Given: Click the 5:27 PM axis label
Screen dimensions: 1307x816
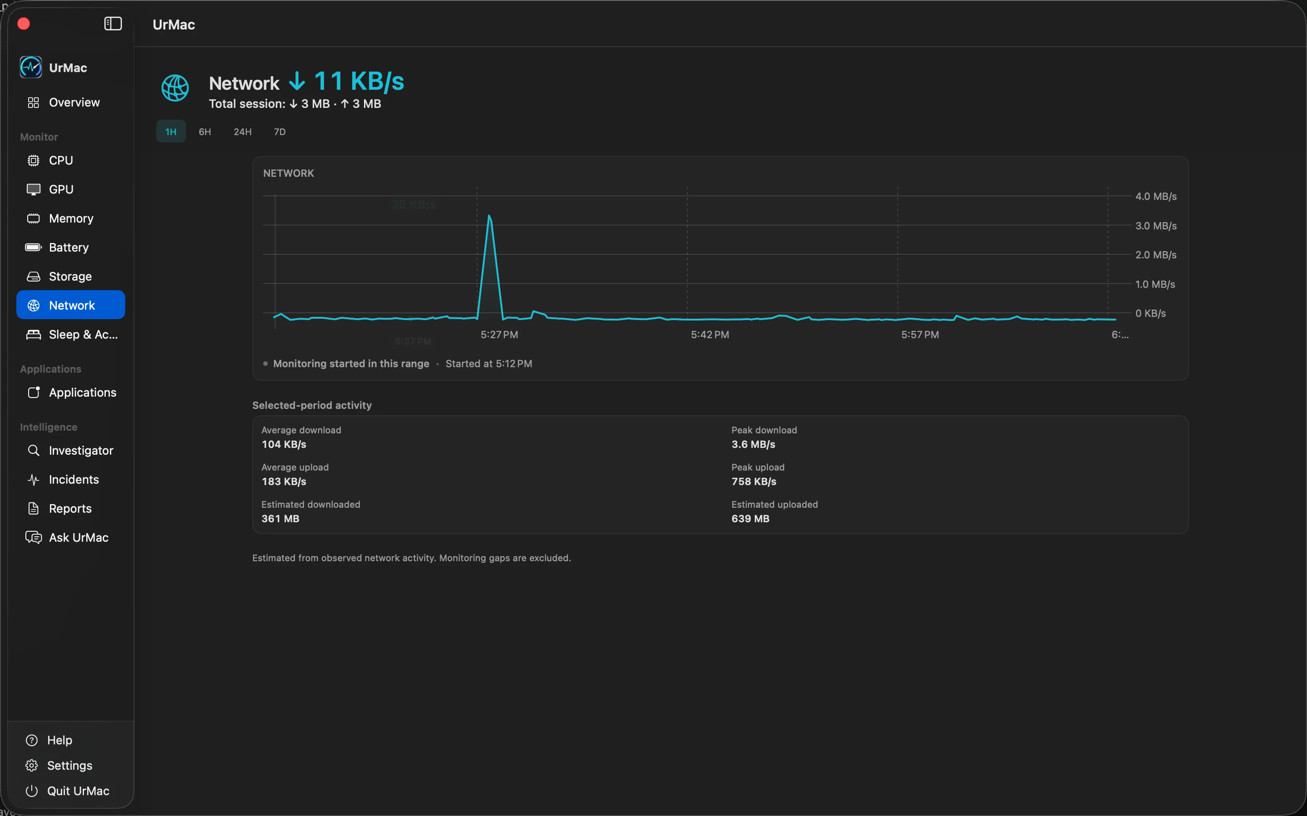Looking at the screenshot, I should [x=499, y=335].
